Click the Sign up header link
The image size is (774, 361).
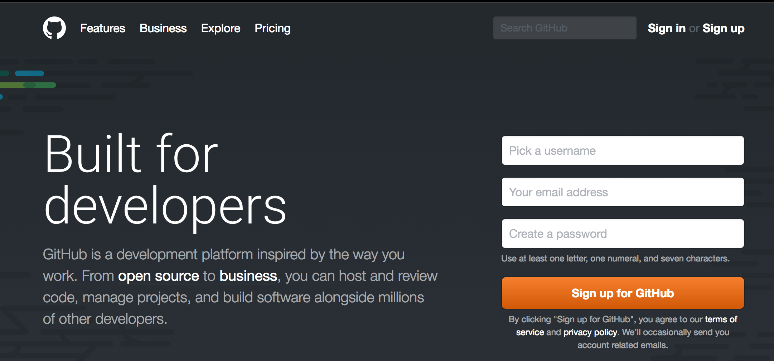pos(723,28)
